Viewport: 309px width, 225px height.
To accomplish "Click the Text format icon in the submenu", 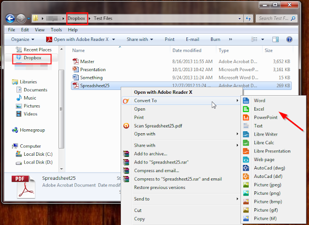I will pyautogui.click(x=246, y=126).
